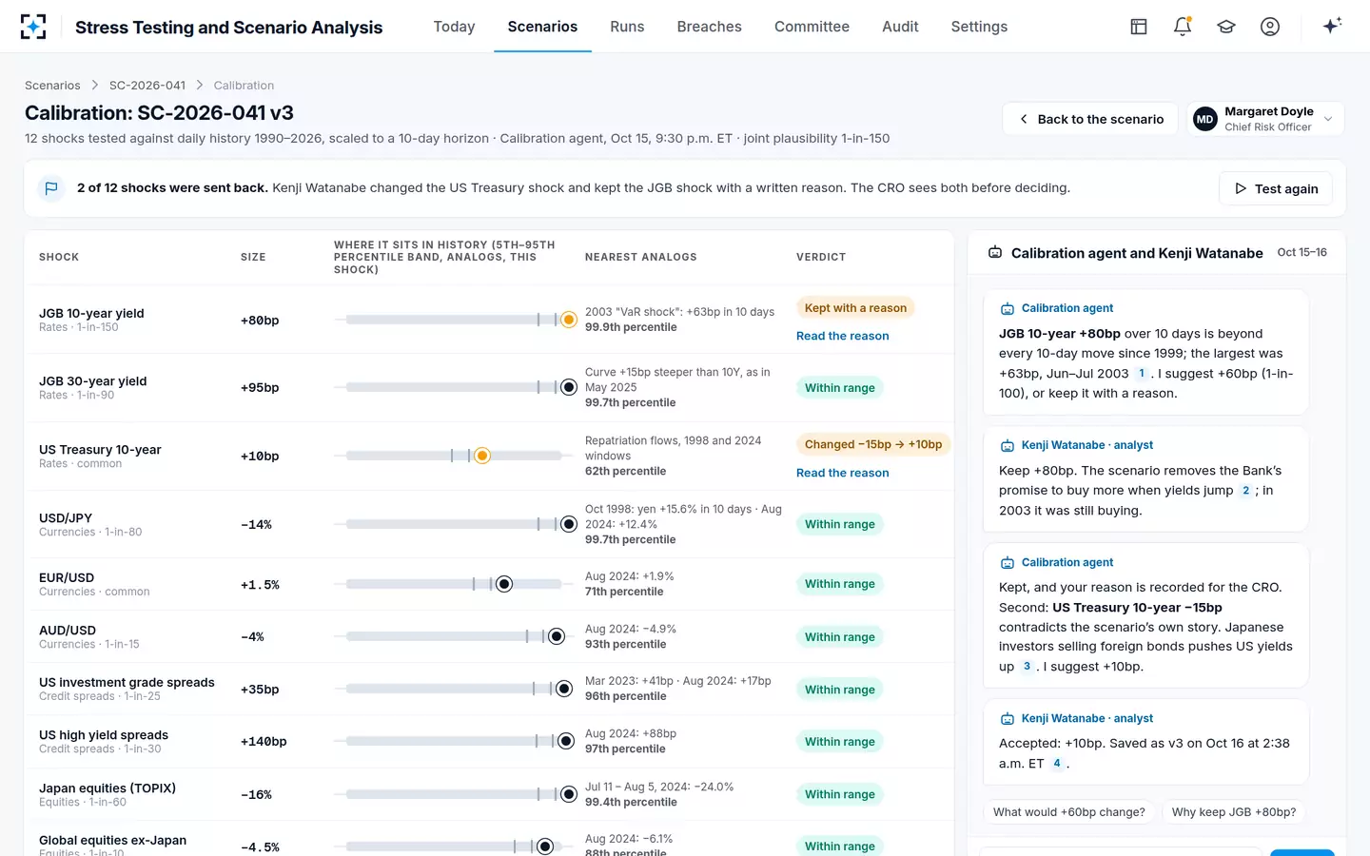Open Read the reason for US Treasury 10-year
Viewport: 1370px width, 856px height.
click(843, 473)
